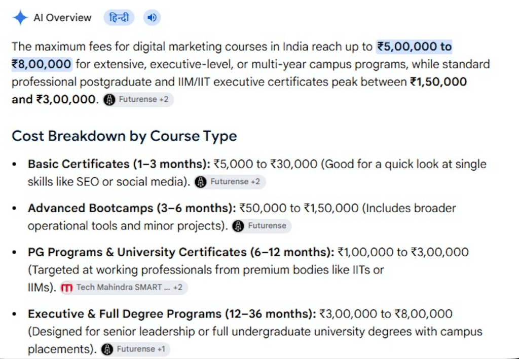Click the Futurense logo icon in the Executive Programs citation

[107, 349]
